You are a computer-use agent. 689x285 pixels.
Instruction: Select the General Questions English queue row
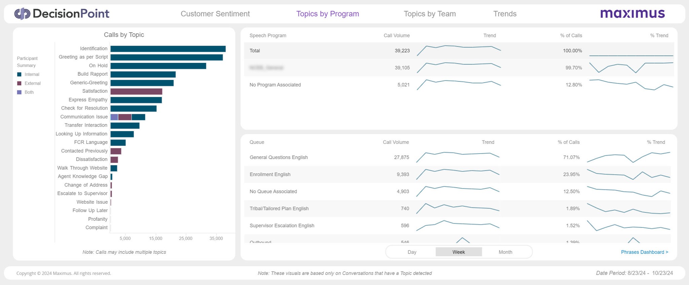458,157
